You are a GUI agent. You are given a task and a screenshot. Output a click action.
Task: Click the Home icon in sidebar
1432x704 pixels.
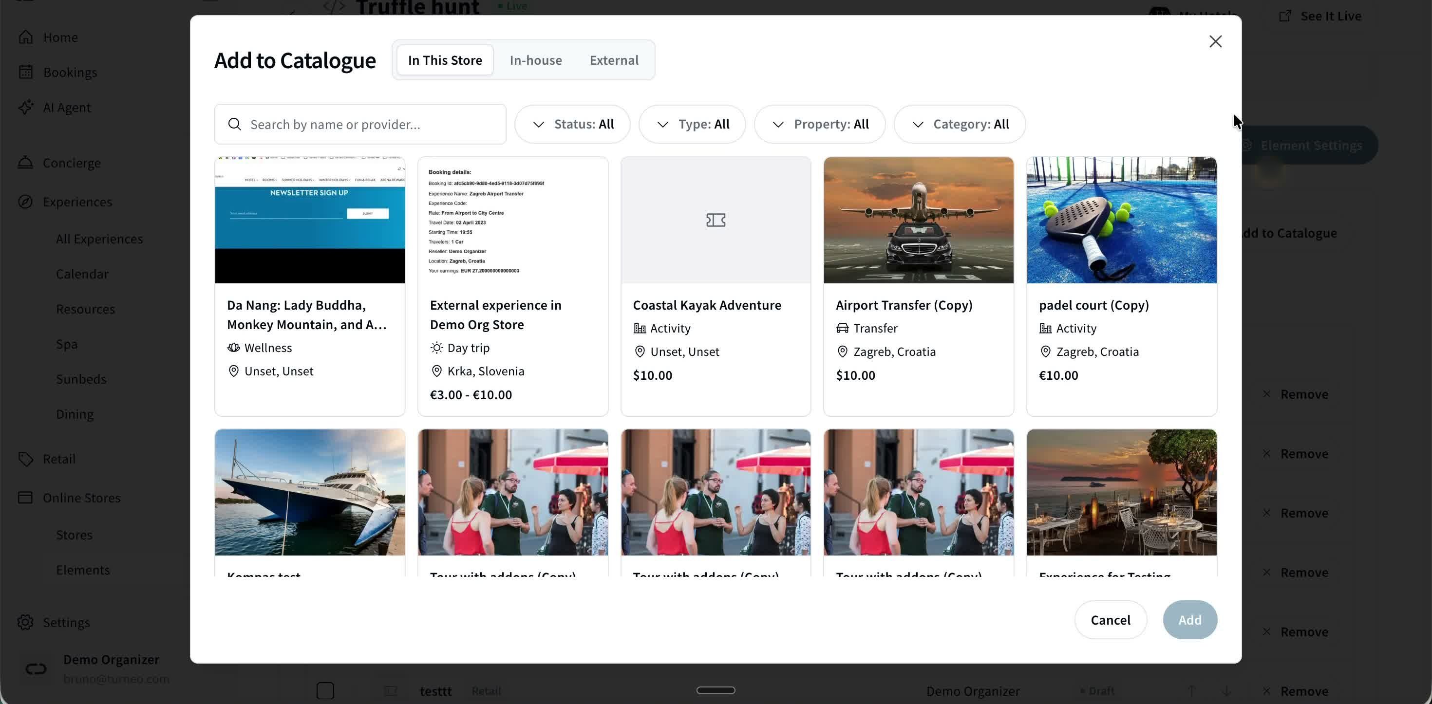point(25,37)
